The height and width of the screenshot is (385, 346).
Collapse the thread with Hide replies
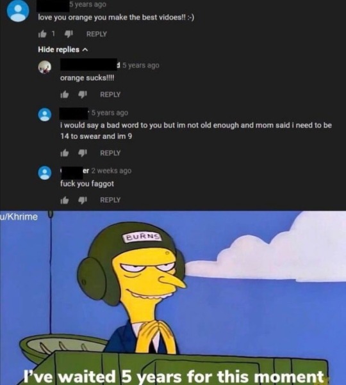(63, 50)
